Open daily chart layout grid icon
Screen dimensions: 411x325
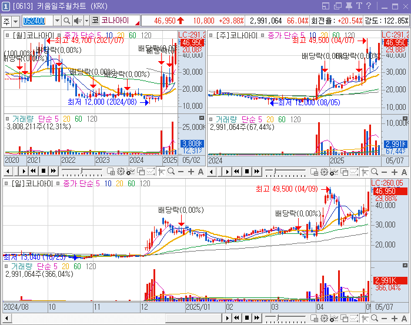click(314, 319)
